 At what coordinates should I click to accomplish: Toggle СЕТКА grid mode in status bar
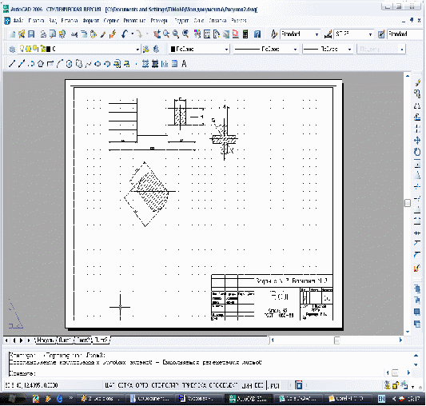[x=125, y=385]
